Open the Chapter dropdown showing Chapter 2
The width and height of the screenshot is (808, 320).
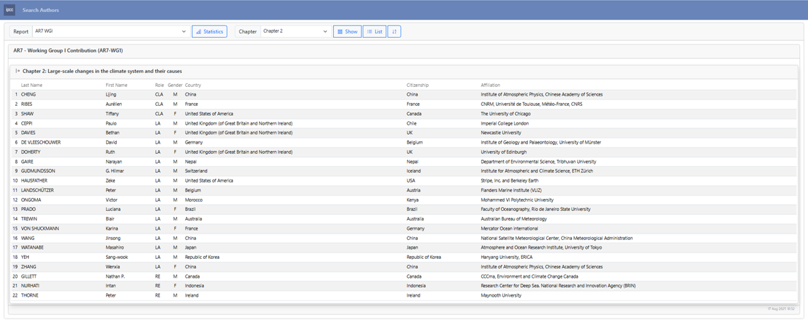(x=295, y=31)
